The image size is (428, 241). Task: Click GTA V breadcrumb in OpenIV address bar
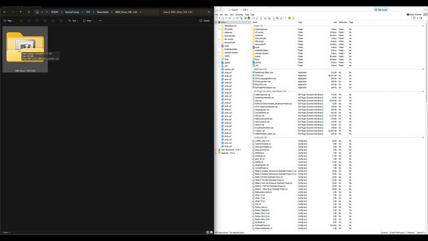point(245,10)
